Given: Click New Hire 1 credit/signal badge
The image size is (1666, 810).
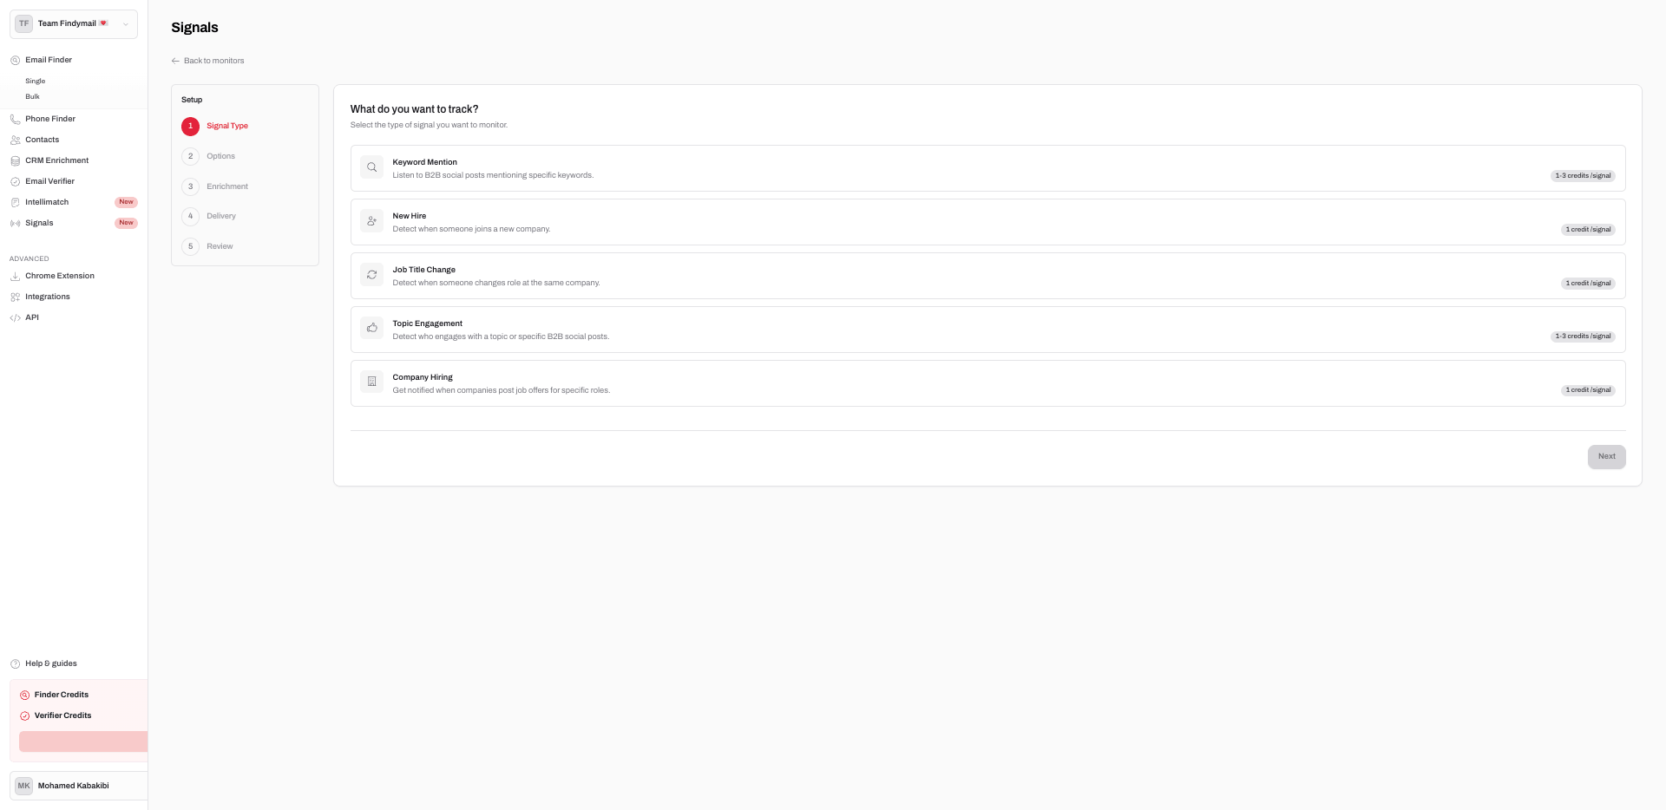Looking at the screenshot, I should (x=1588, y=230).
